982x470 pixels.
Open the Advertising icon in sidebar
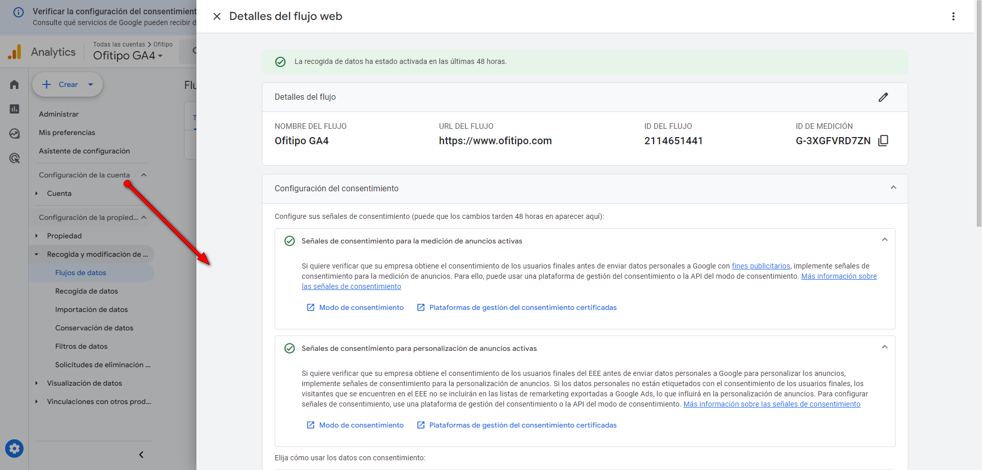tap(14, 159)
